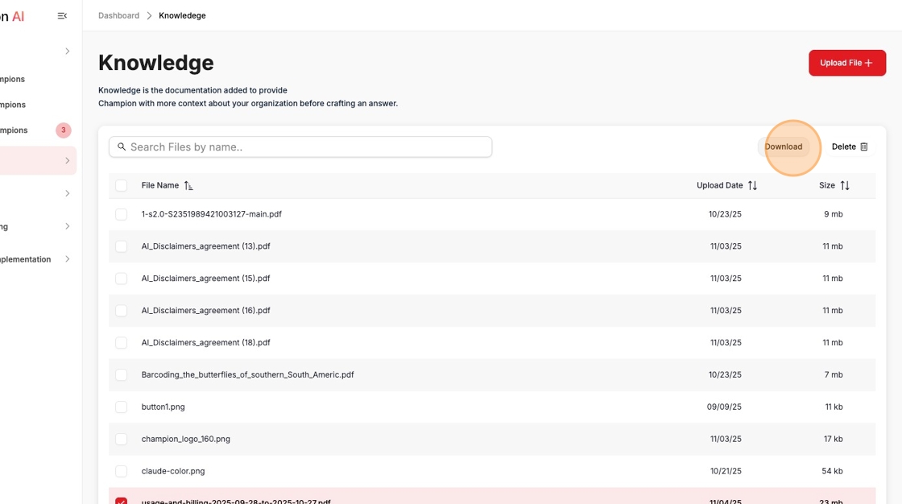Click file name AI_Disclaimers_agreement (18).pdf
Viewport: 902px width, 504px height.
pos(205,343)
